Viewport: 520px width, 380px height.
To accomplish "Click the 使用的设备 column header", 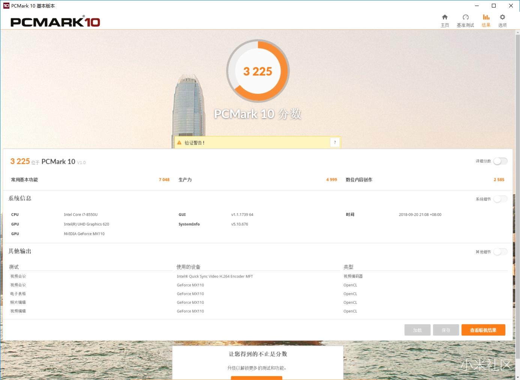I will point(188,267).
